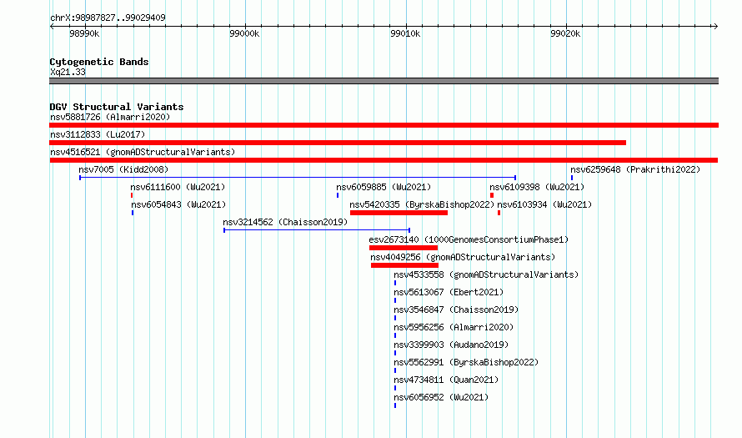Click the blue marker under nsv6054843
This screenshot has height=438, width=742.
click(x=133, y=213)
